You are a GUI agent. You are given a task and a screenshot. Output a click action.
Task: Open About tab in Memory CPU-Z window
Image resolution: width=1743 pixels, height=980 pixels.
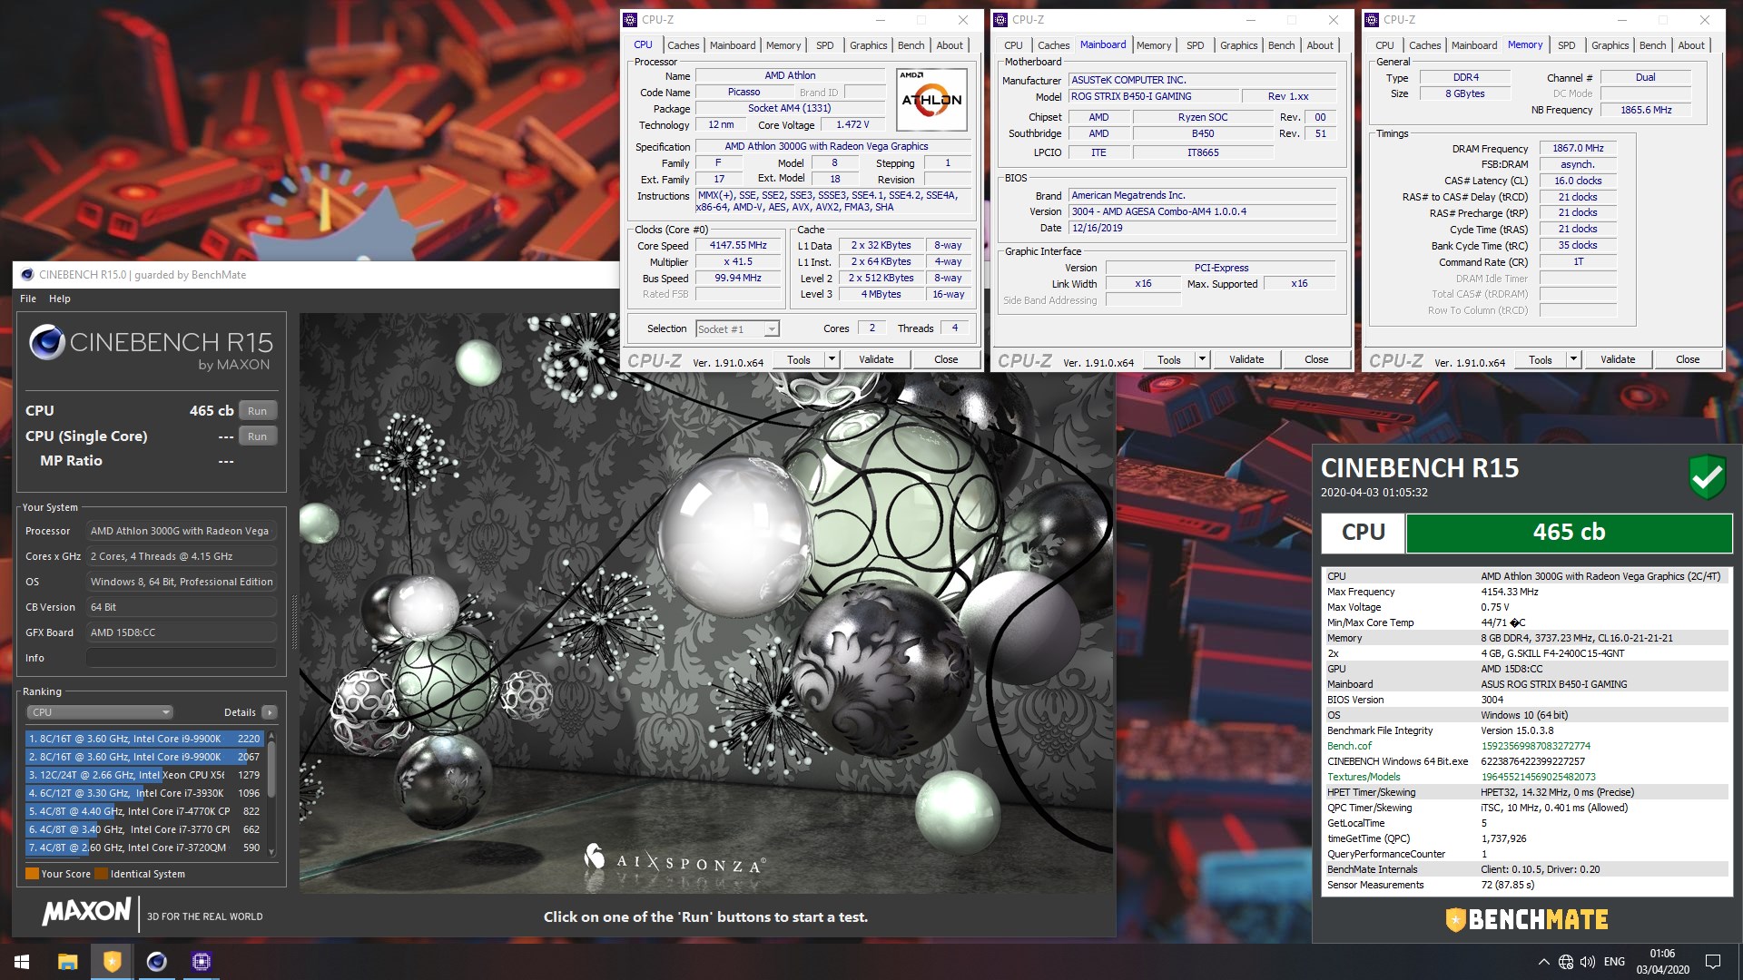click(1691, 45)
